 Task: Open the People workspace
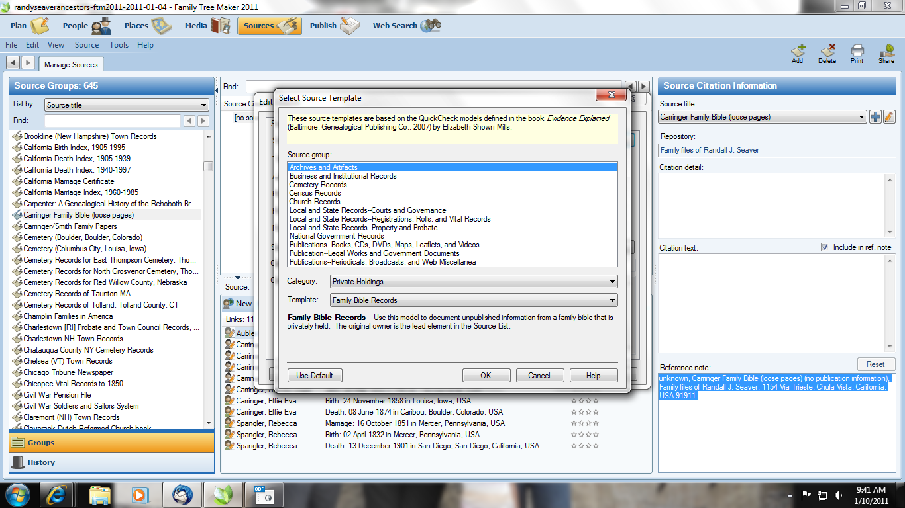[x=87, y=26]
